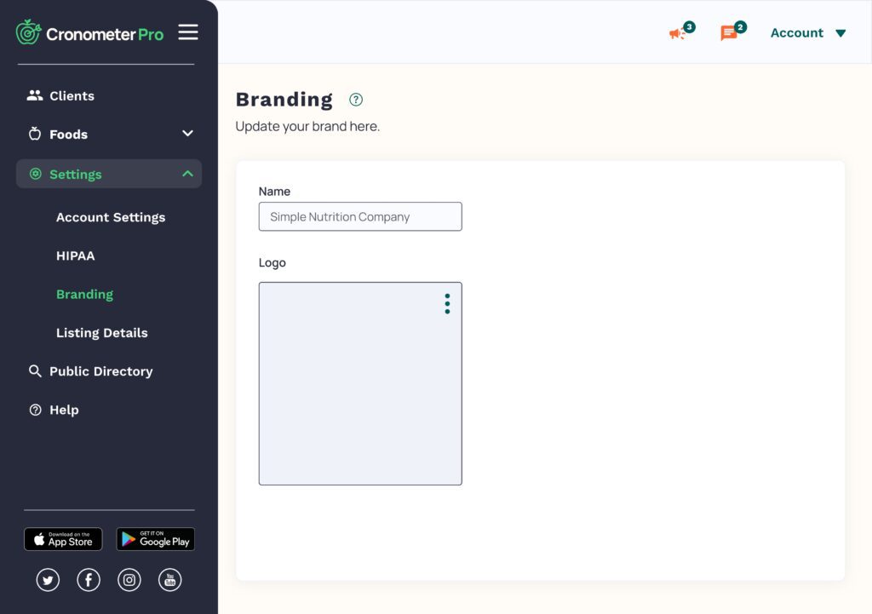Open the App Store download badge
872x614 pixels.
pos(62,538)
